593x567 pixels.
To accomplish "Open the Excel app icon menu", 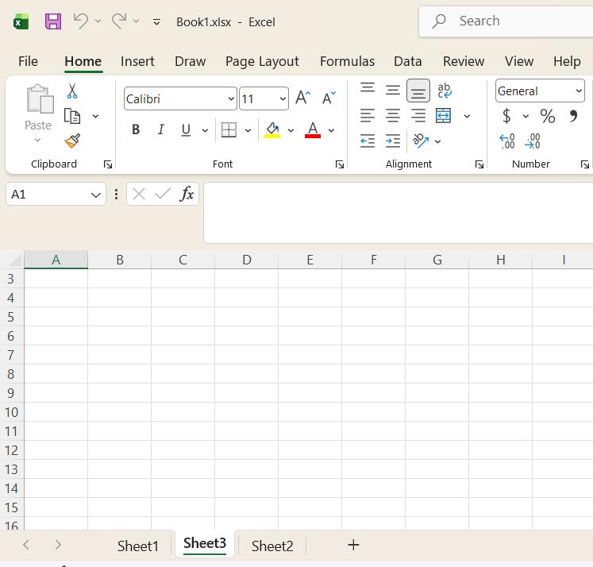I will [21, 22].
